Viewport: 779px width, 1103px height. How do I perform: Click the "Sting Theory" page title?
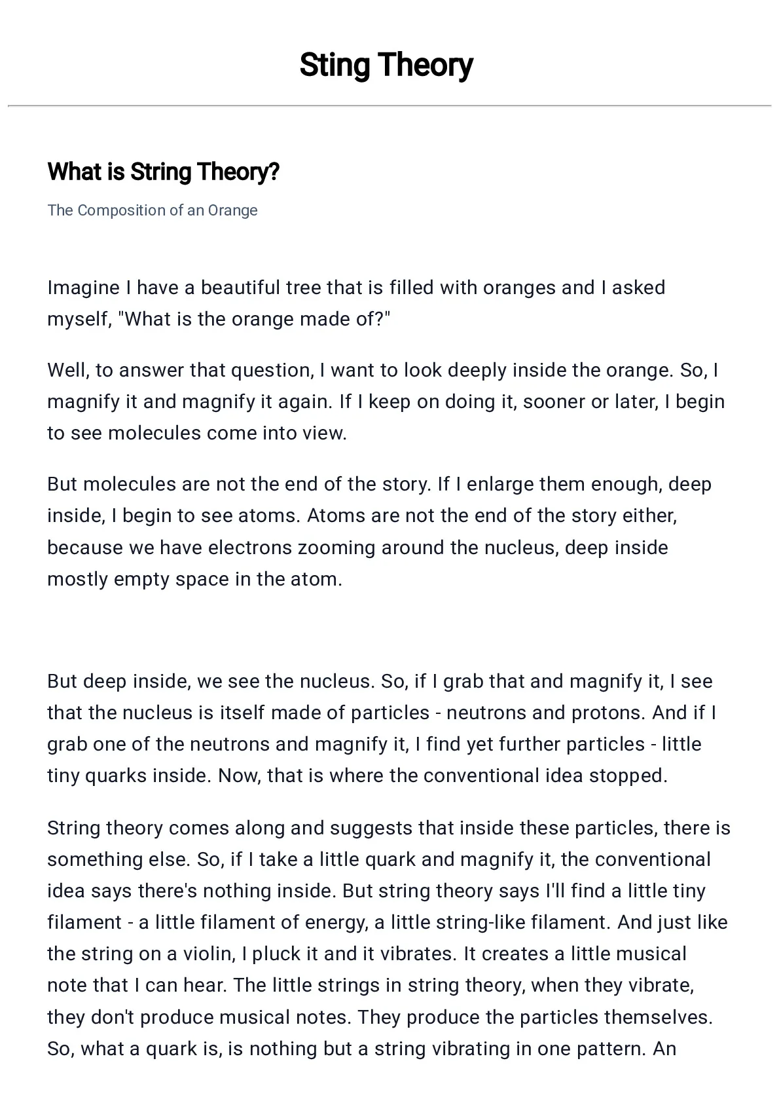(386, 65)
